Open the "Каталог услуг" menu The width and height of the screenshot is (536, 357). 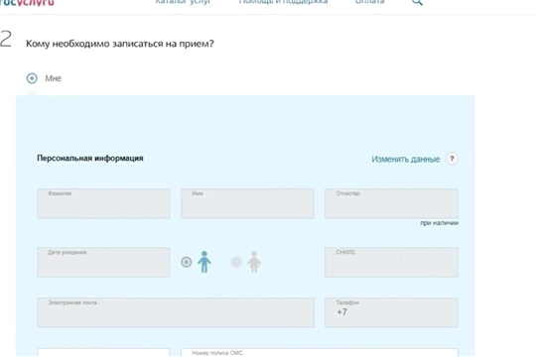pos(183,2)
